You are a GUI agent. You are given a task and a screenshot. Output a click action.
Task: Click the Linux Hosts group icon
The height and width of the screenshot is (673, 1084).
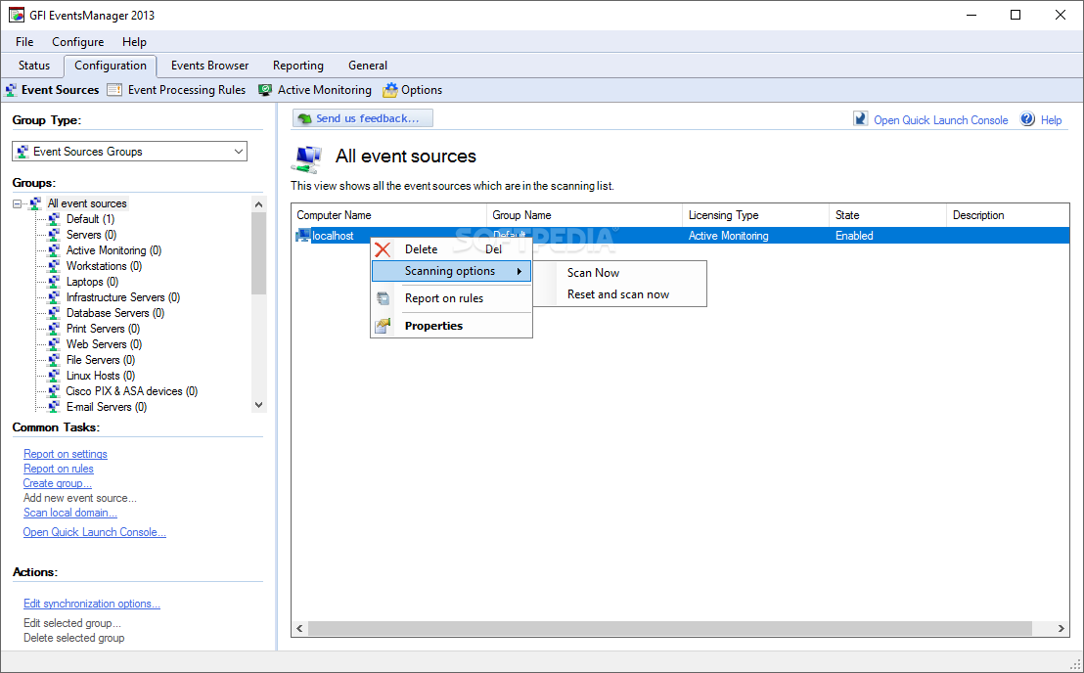tap(54, 376)
